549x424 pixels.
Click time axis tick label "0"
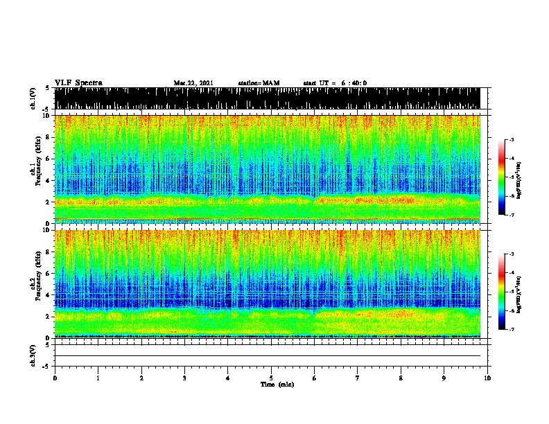click(x=55, y=378)
